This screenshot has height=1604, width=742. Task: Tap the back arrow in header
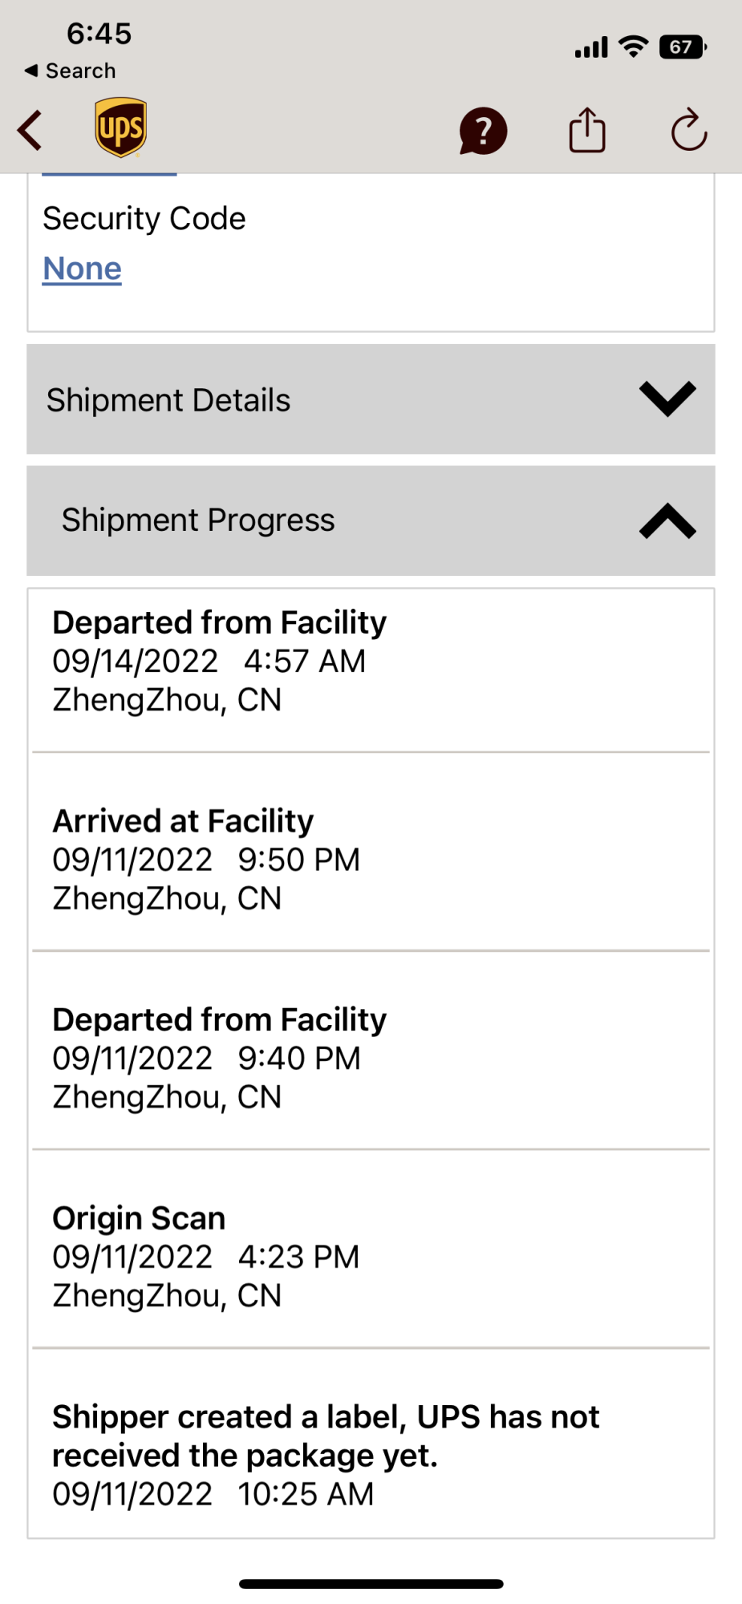[x=30, y=131]
